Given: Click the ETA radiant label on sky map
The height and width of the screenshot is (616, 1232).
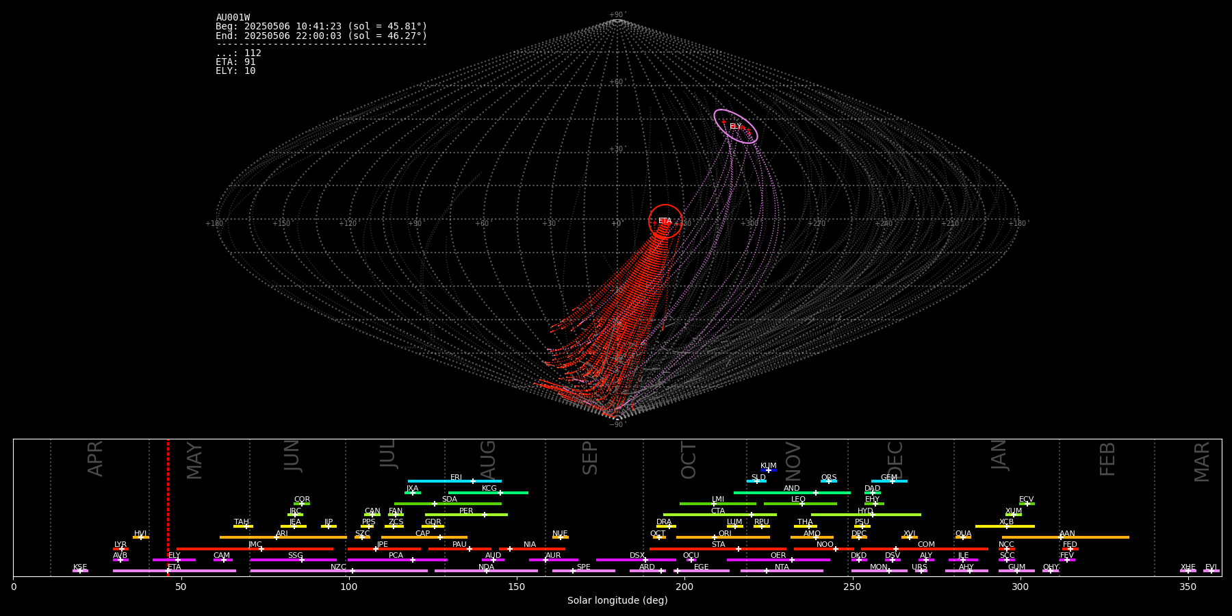Looking at the screenshot, I should click(665, 221).
